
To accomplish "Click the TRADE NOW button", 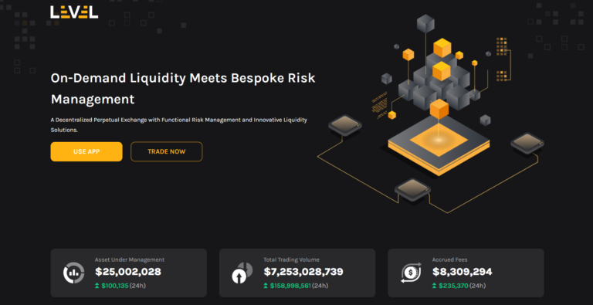I will coord(167,151).
